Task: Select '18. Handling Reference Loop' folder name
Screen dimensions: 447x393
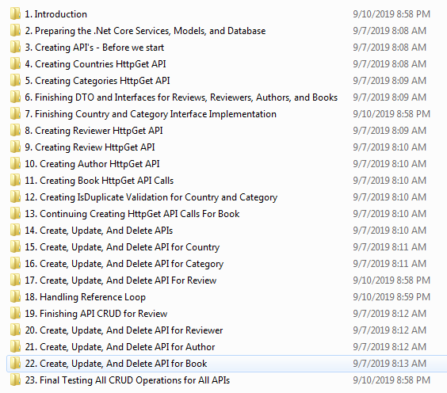Action: tap(86, 297)
